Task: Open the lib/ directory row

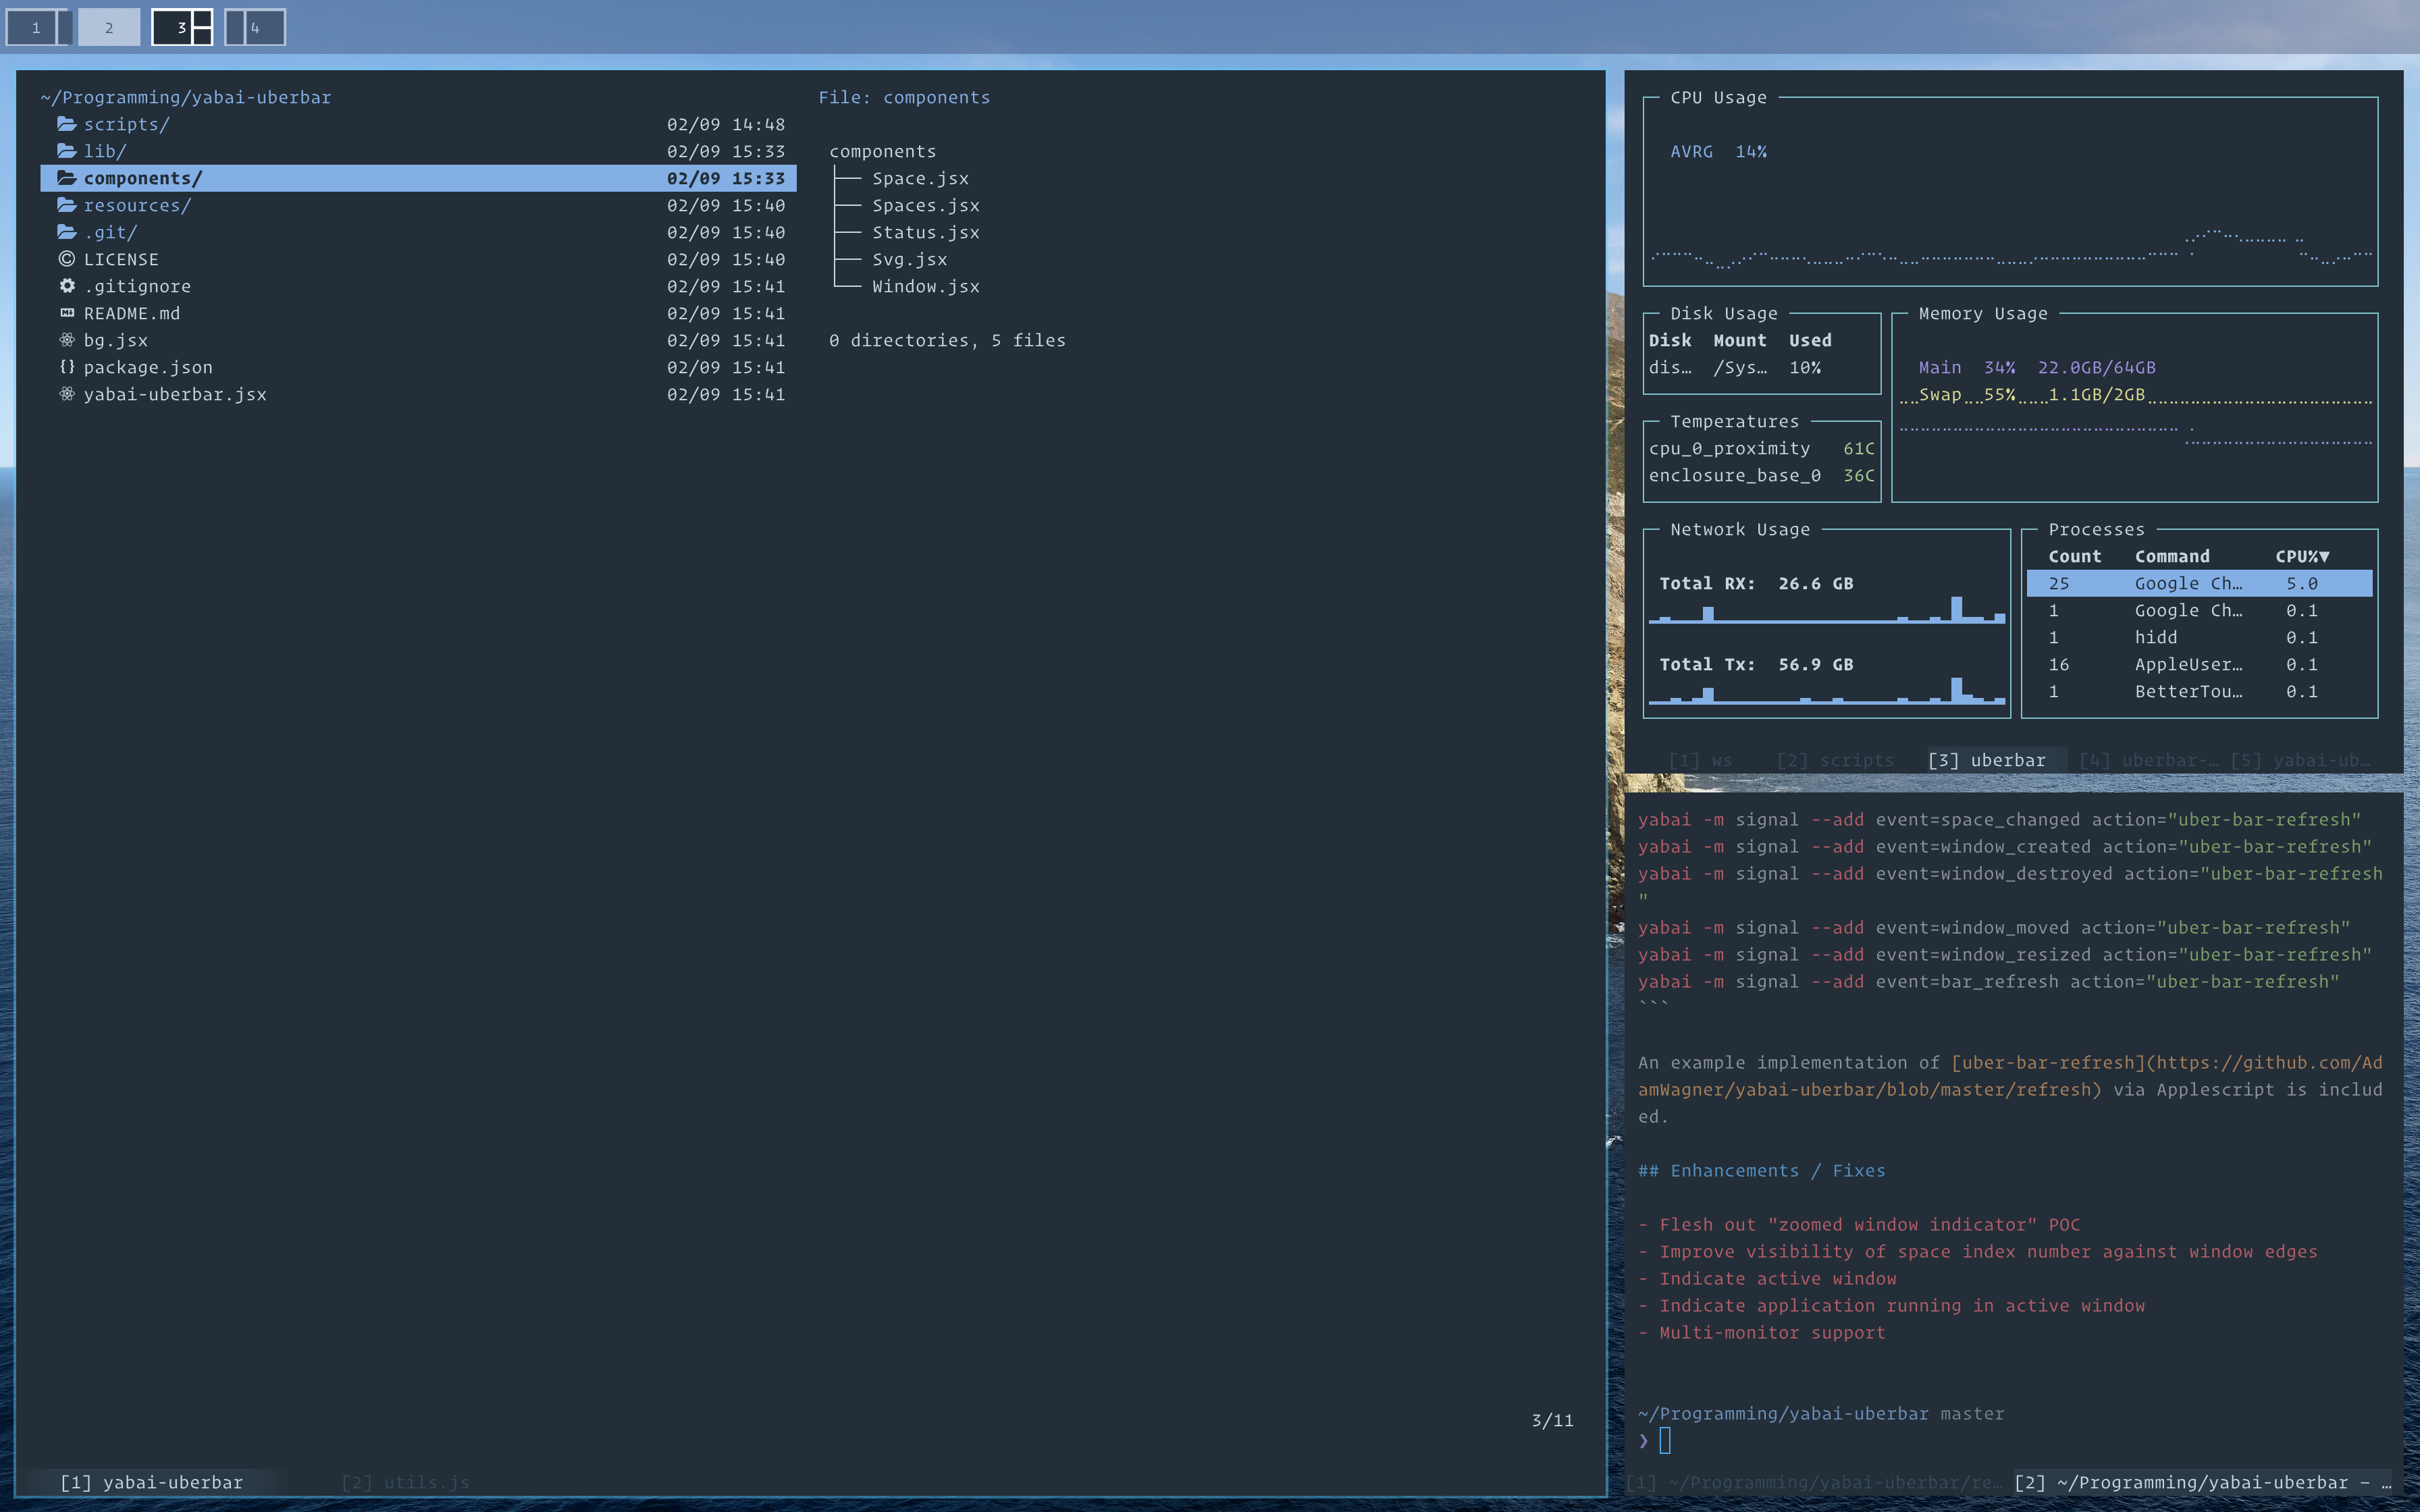Action: 418,151
